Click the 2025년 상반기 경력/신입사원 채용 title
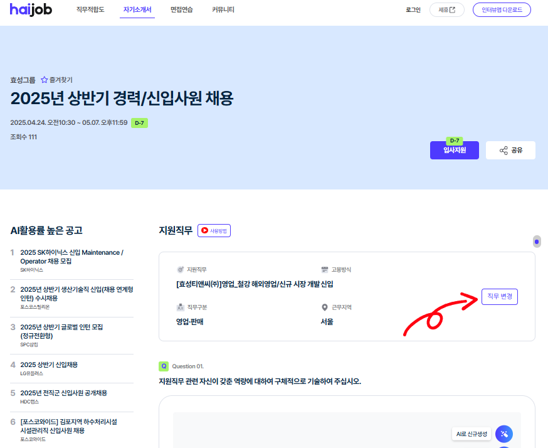The width and height of the screenshot is (548, 448). 122,99
